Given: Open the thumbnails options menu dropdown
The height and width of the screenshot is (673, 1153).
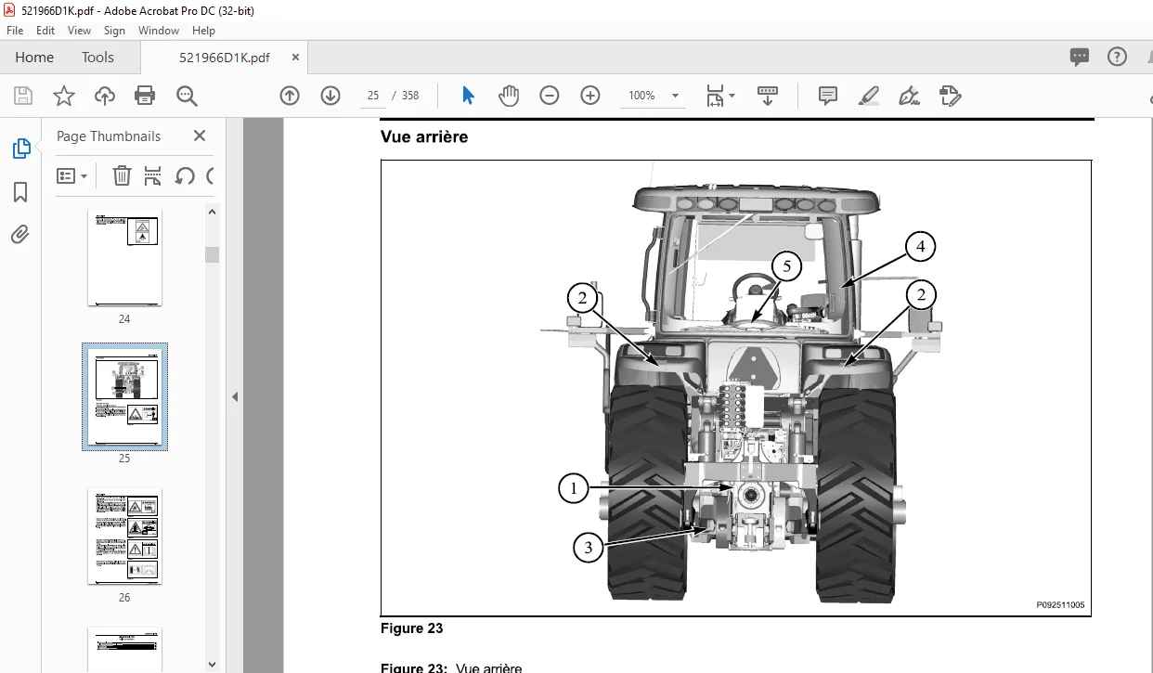Looking at the screenshot, I should point(72,175).
